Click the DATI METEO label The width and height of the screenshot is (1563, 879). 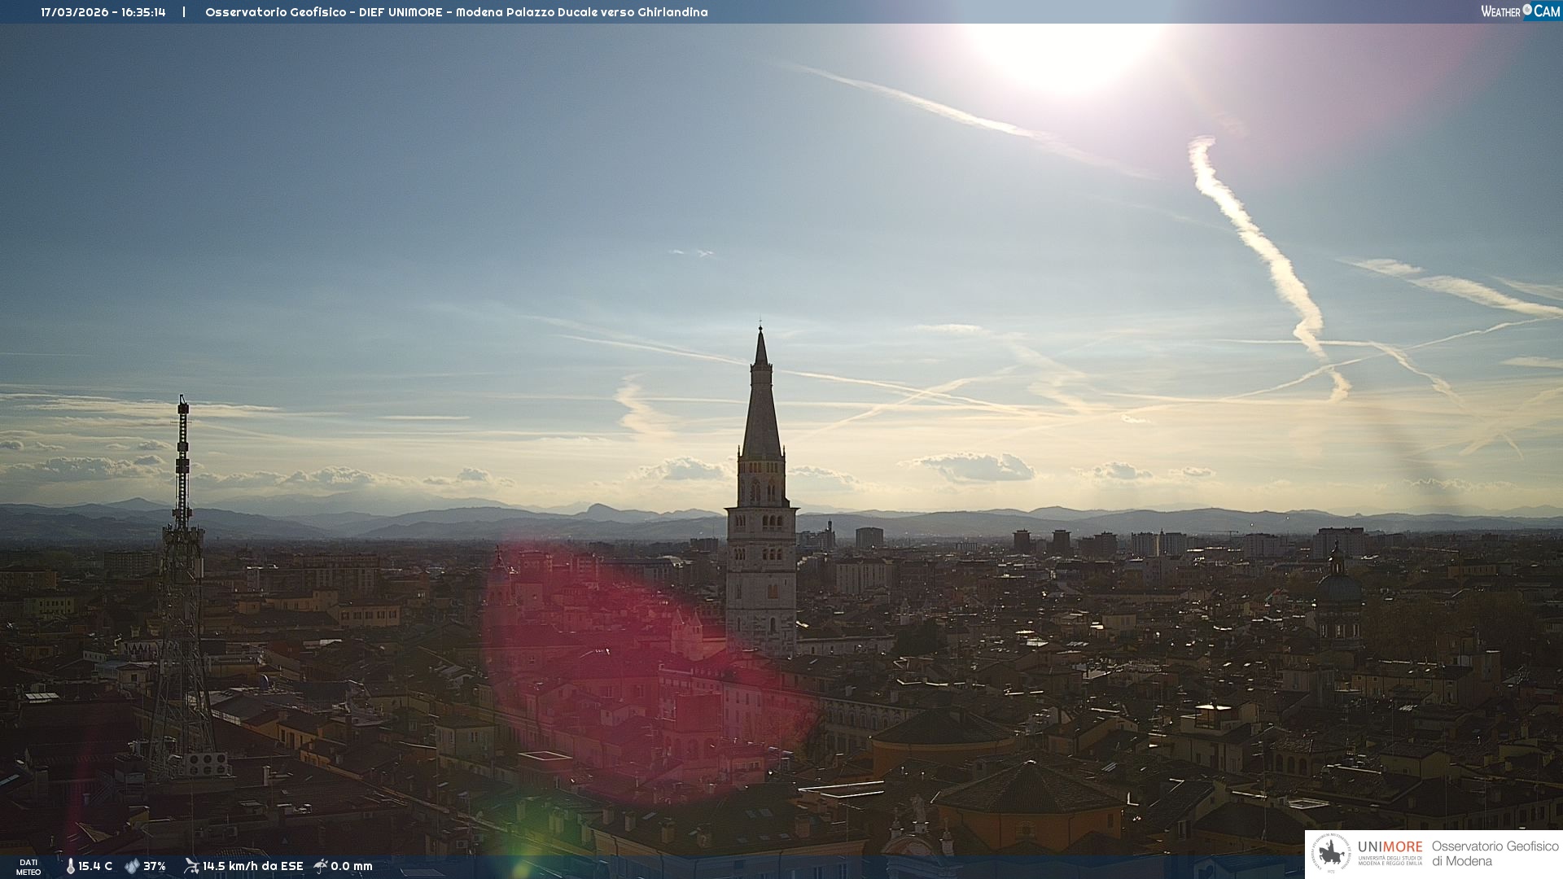(28, 868)
